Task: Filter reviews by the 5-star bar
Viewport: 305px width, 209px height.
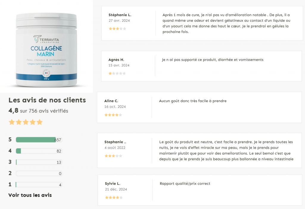Action: (x=39, y=140)
